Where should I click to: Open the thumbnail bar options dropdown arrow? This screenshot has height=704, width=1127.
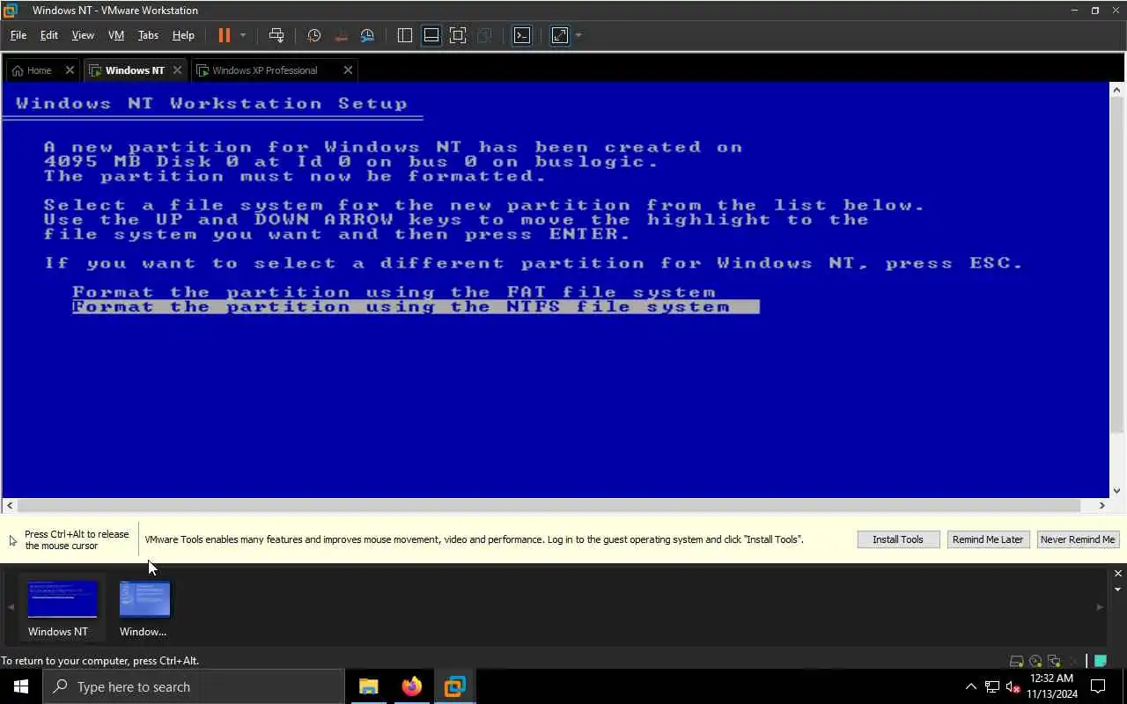click(1118, 590)
